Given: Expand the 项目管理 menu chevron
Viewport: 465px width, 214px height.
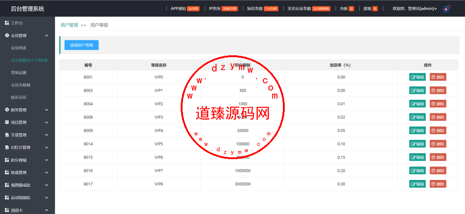Looking at the screenshot, I should 47,122.
